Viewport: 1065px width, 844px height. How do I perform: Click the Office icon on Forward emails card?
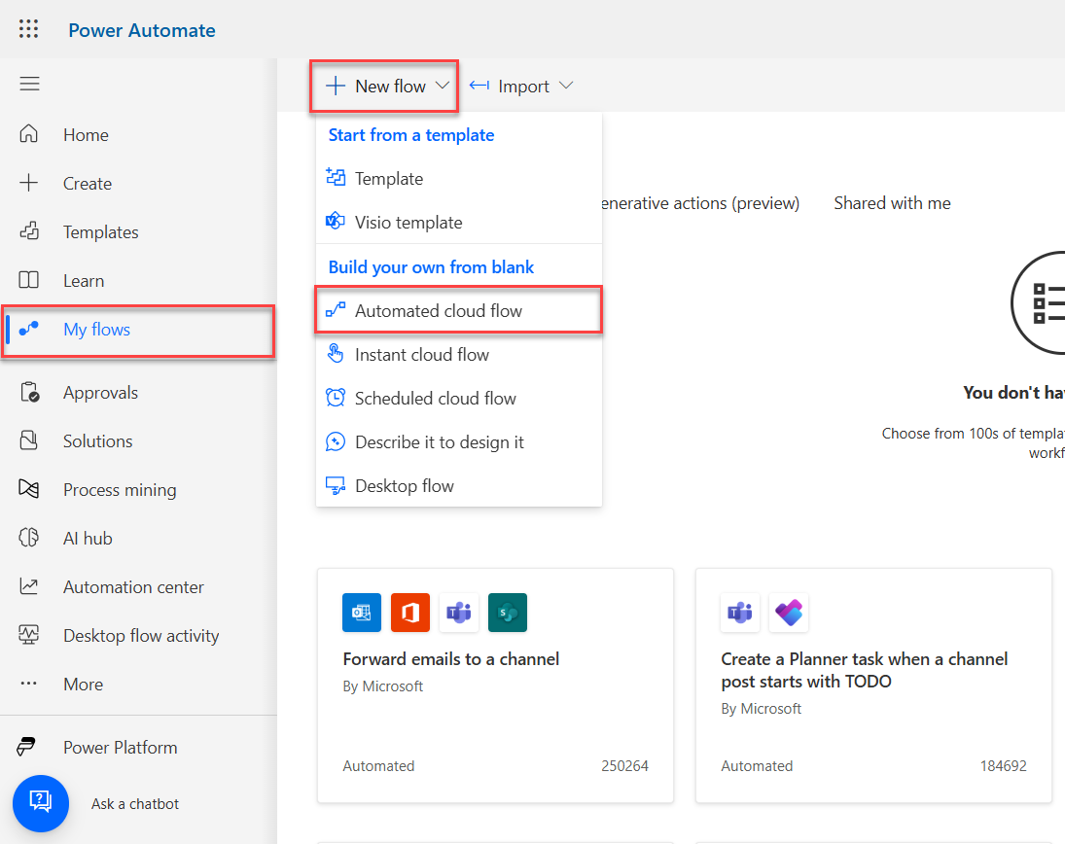410,613
